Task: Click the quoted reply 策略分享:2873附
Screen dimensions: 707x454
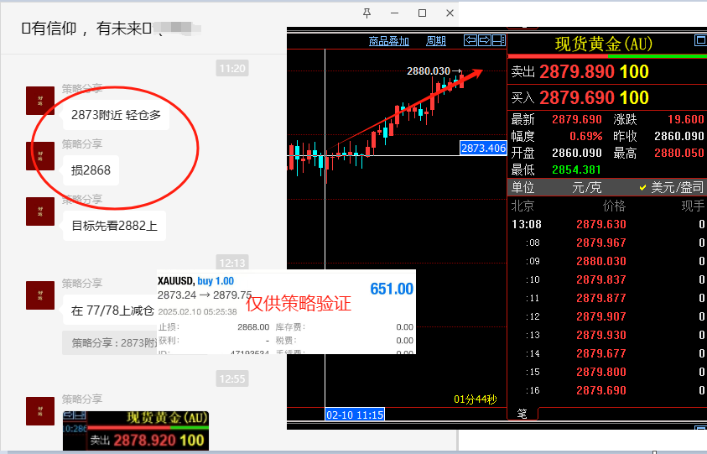Action: 110,343
